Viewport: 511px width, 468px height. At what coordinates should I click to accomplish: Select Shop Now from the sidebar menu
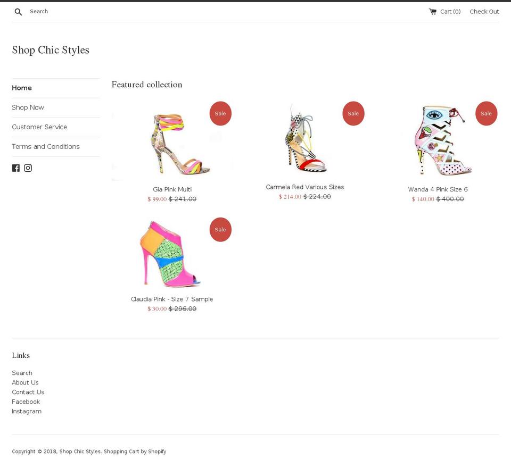point(28,107)
